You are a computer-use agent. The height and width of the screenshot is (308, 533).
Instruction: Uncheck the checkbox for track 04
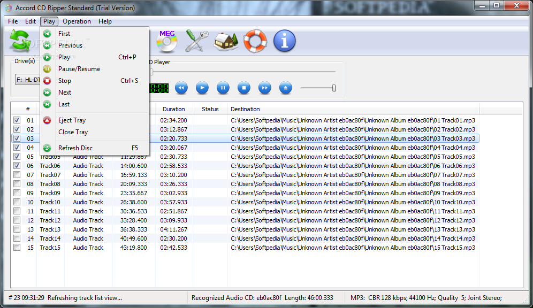(x=17, y=148)
